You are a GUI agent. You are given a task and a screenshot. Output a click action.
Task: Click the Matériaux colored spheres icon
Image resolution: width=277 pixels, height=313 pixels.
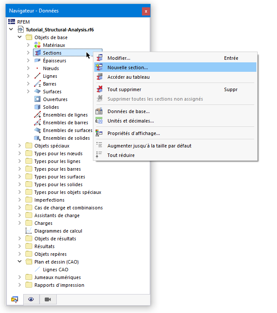click(37, 45)
